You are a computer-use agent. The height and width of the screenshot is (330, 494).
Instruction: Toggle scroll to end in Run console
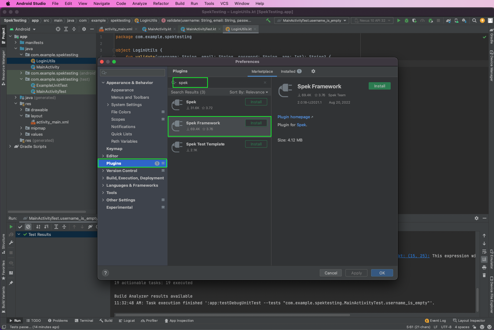(484, 259)
